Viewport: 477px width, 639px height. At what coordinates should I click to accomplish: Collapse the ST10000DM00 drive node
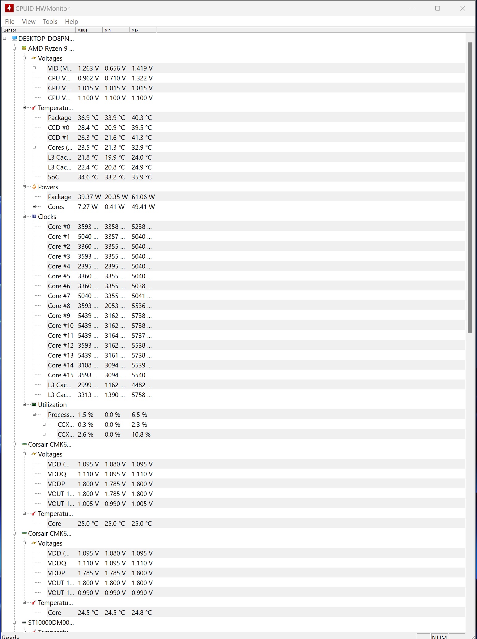point(15,622)
